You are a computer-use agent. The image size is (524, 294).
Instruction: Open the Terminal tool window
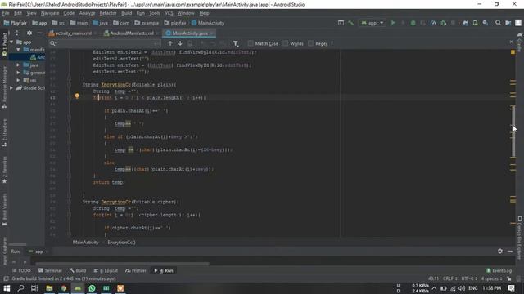(x=50, y=270)
